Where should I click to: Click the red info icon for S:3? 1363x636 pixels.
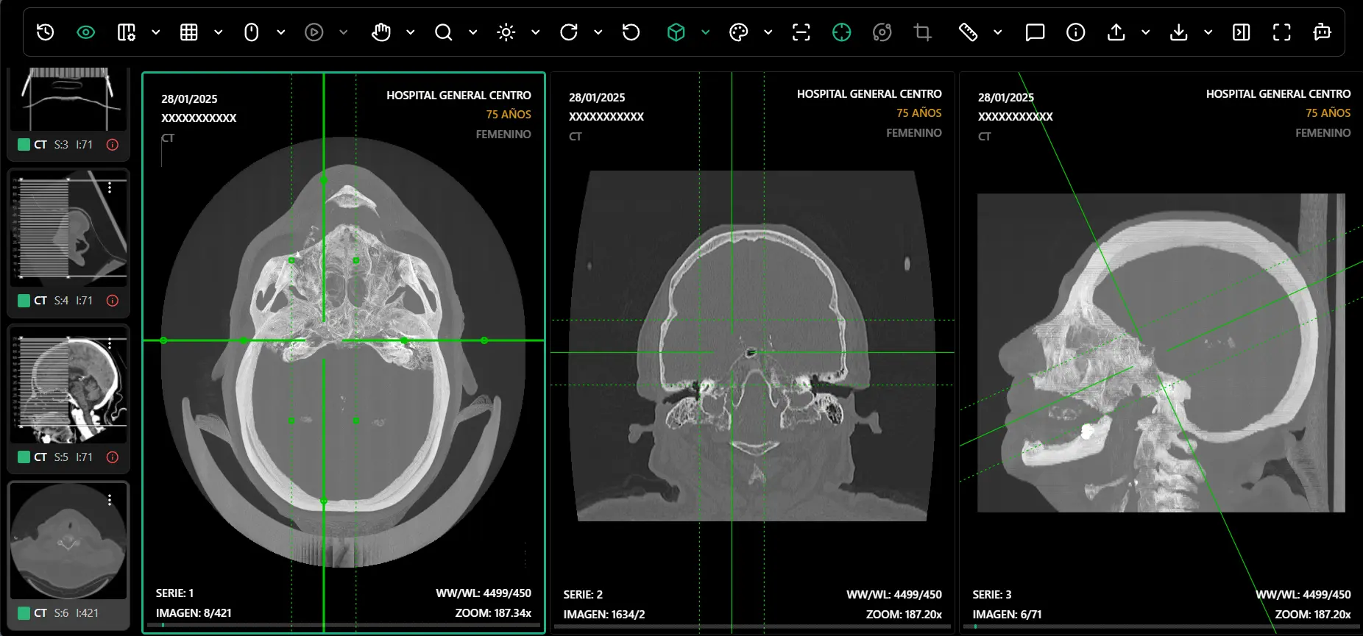click(x=113, y=145)
